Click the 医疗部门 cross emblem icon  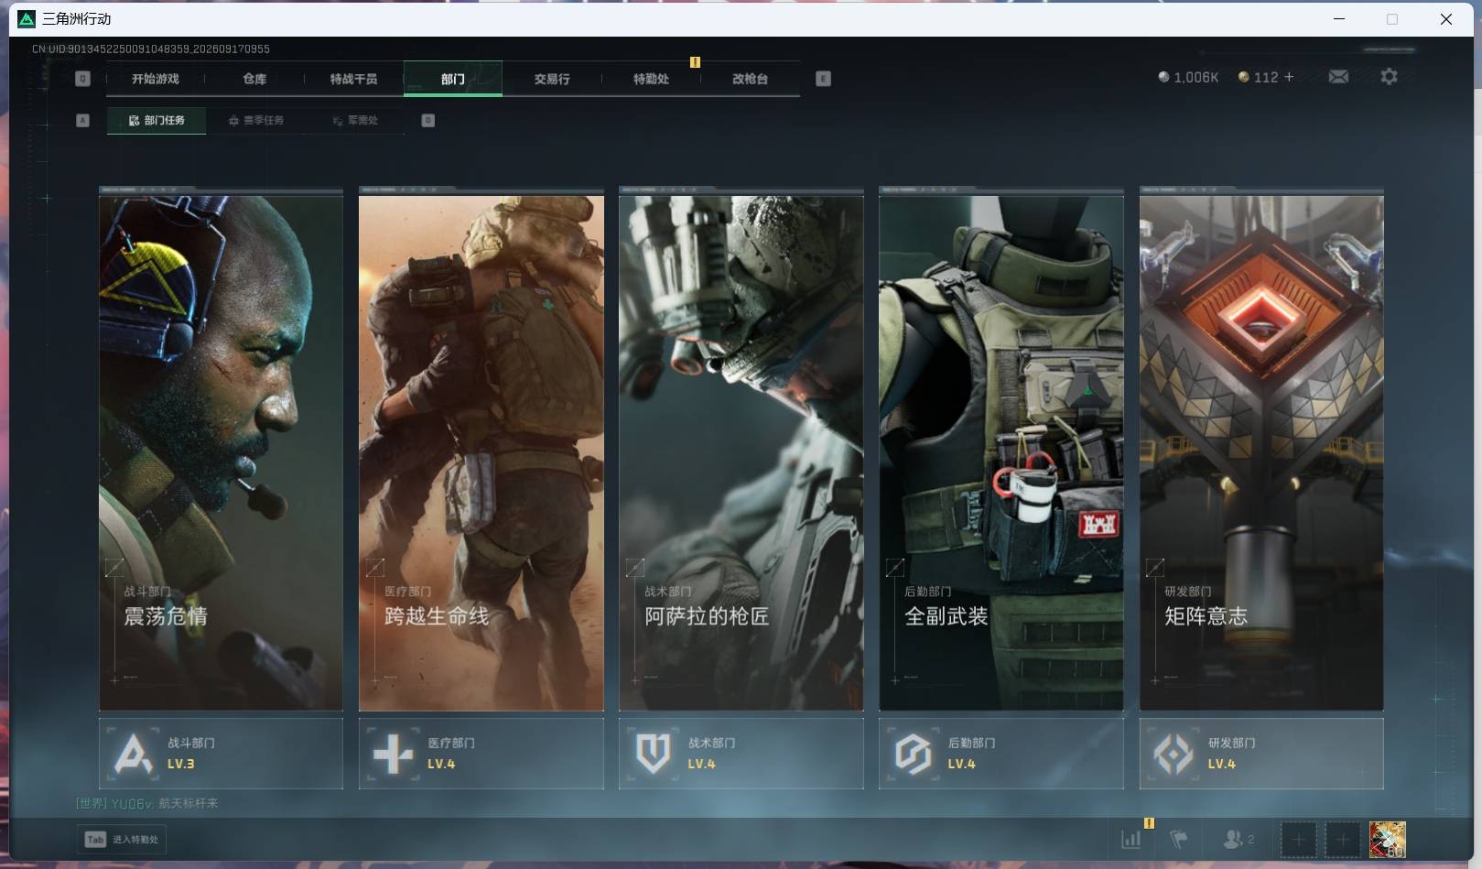click(394, 754)
